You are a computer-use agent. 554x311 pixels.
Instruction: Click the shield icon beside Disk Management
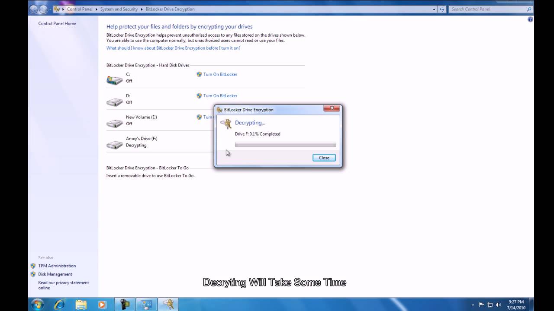(x=33, y=274)
